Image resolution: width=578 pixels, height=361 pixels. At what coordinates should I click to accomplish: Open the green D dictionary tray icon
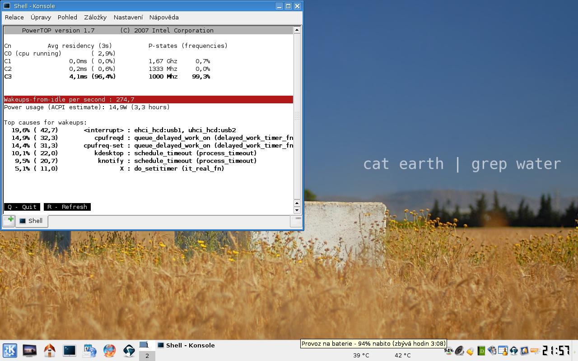click(481, 351)
